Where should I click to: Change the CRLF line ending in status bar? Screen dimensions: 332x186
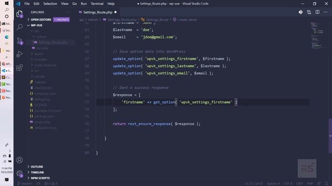pos(299,183)
